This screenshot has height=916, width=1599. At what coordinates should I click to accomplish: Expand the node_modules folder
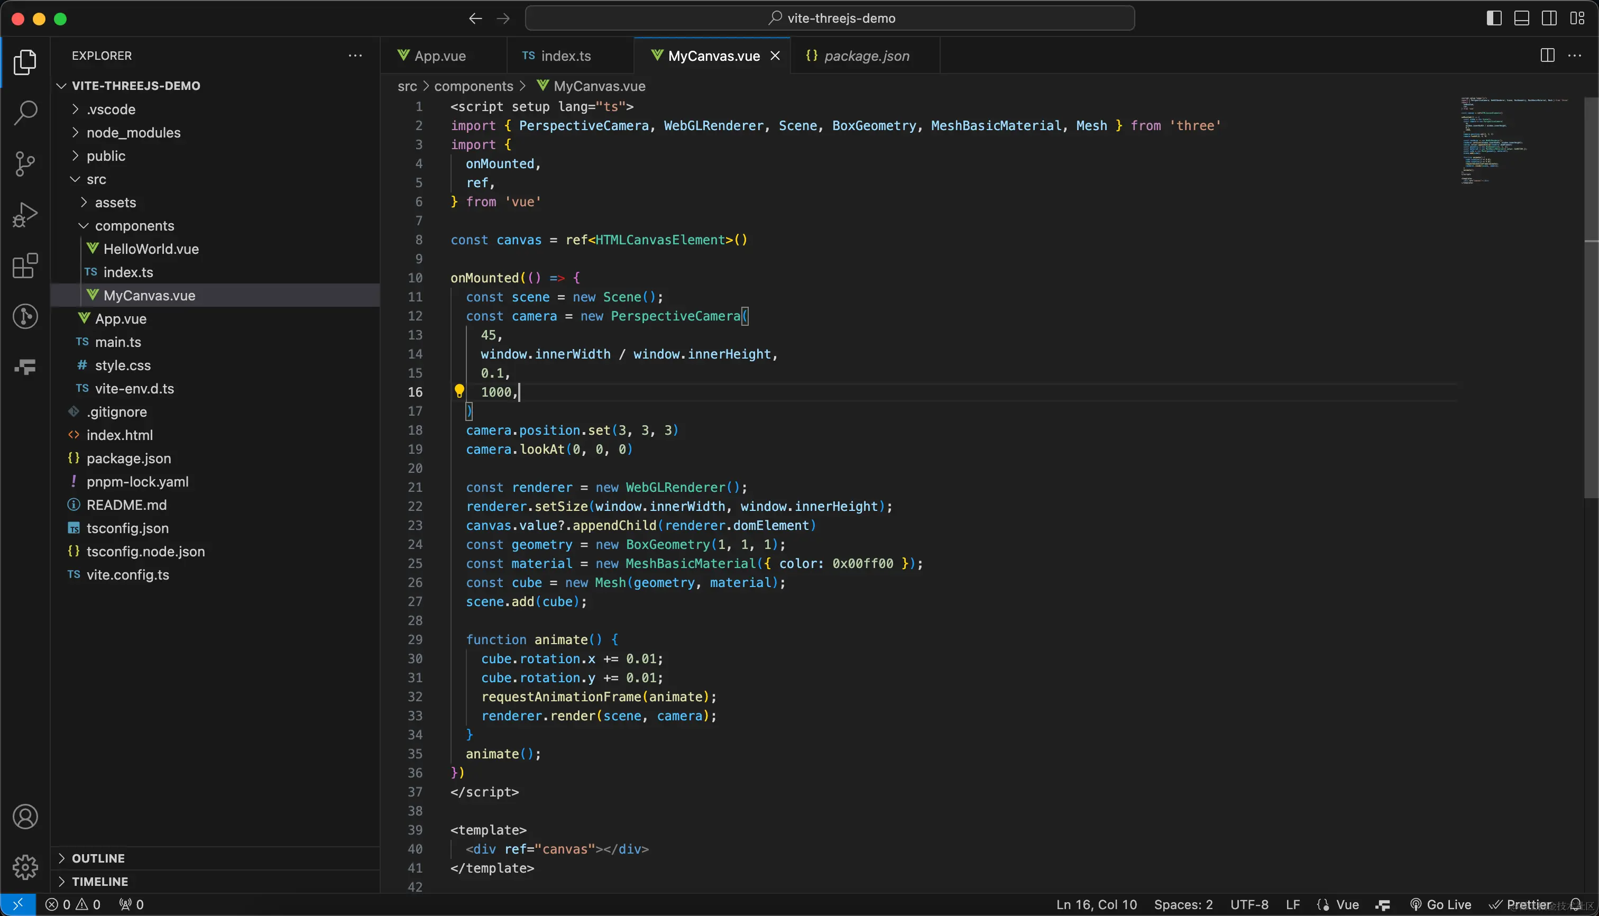133,133
